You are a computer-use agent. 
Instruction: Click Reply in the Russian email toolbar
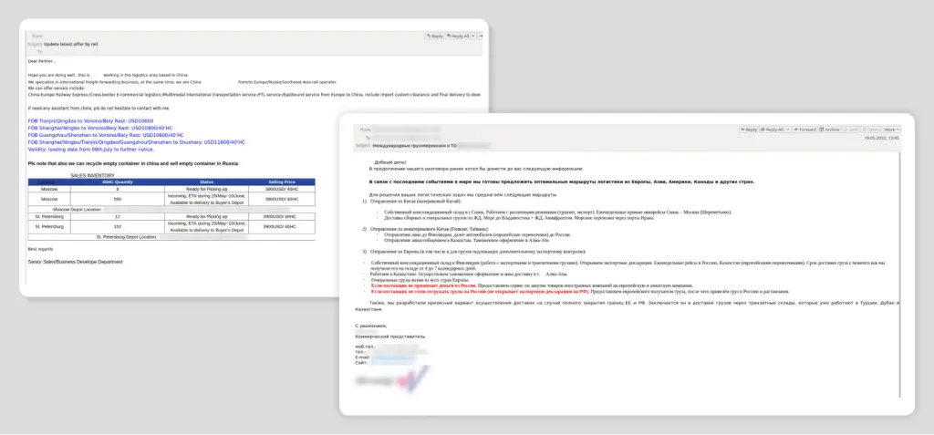(749, 129)
